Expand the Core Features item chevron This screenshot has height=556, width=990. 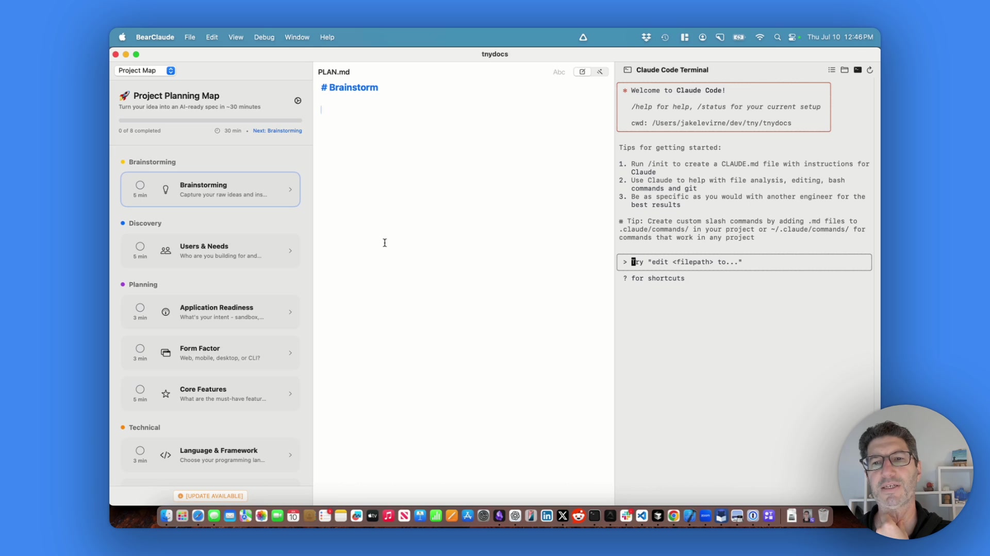point(290,394)
